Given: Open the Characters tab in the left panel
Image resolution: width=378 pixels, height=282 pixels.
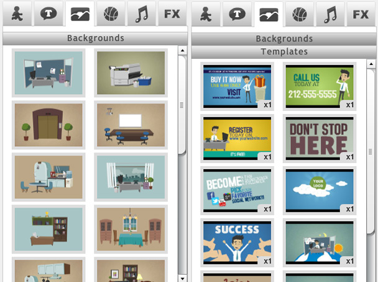Looking at the screenshot, I should pos(17,14).
